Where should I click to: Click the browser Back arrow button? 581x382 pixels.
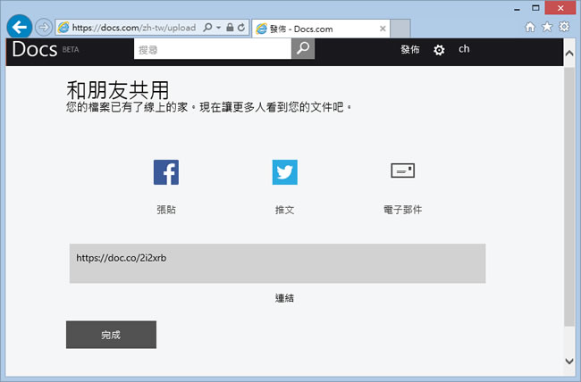click(x=20, y=27)
